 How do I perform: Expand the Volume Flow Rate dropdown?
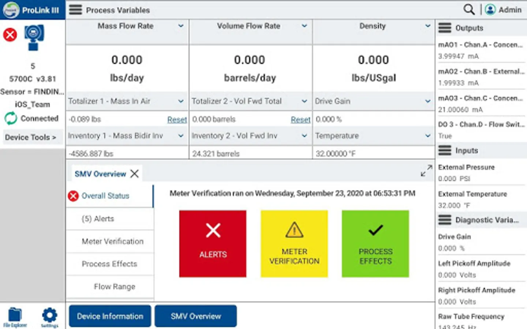[x=304, y=26]
